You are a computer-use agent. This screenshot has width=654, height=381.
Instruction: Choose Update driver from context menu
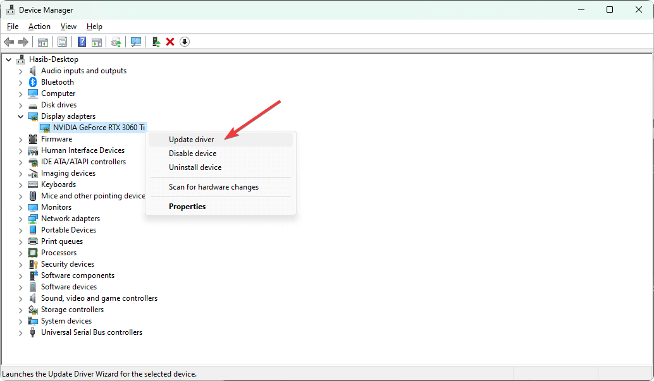click(221, 140)
